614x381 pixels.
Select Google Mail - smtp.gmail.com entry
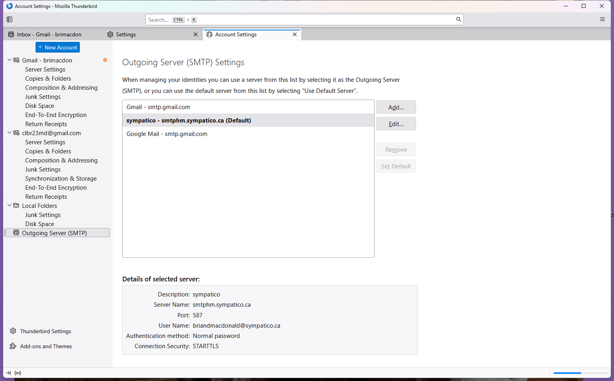248,134
